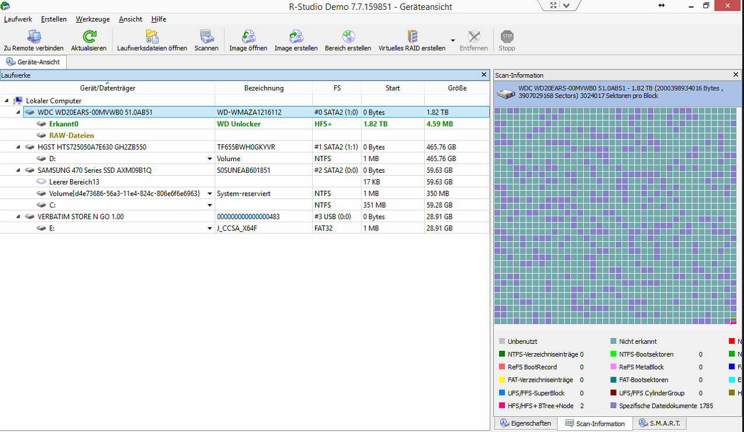
Task: Open the dropdown arrow beside Virtuelles RAID erstellen
Action: [x=453, y=40]
